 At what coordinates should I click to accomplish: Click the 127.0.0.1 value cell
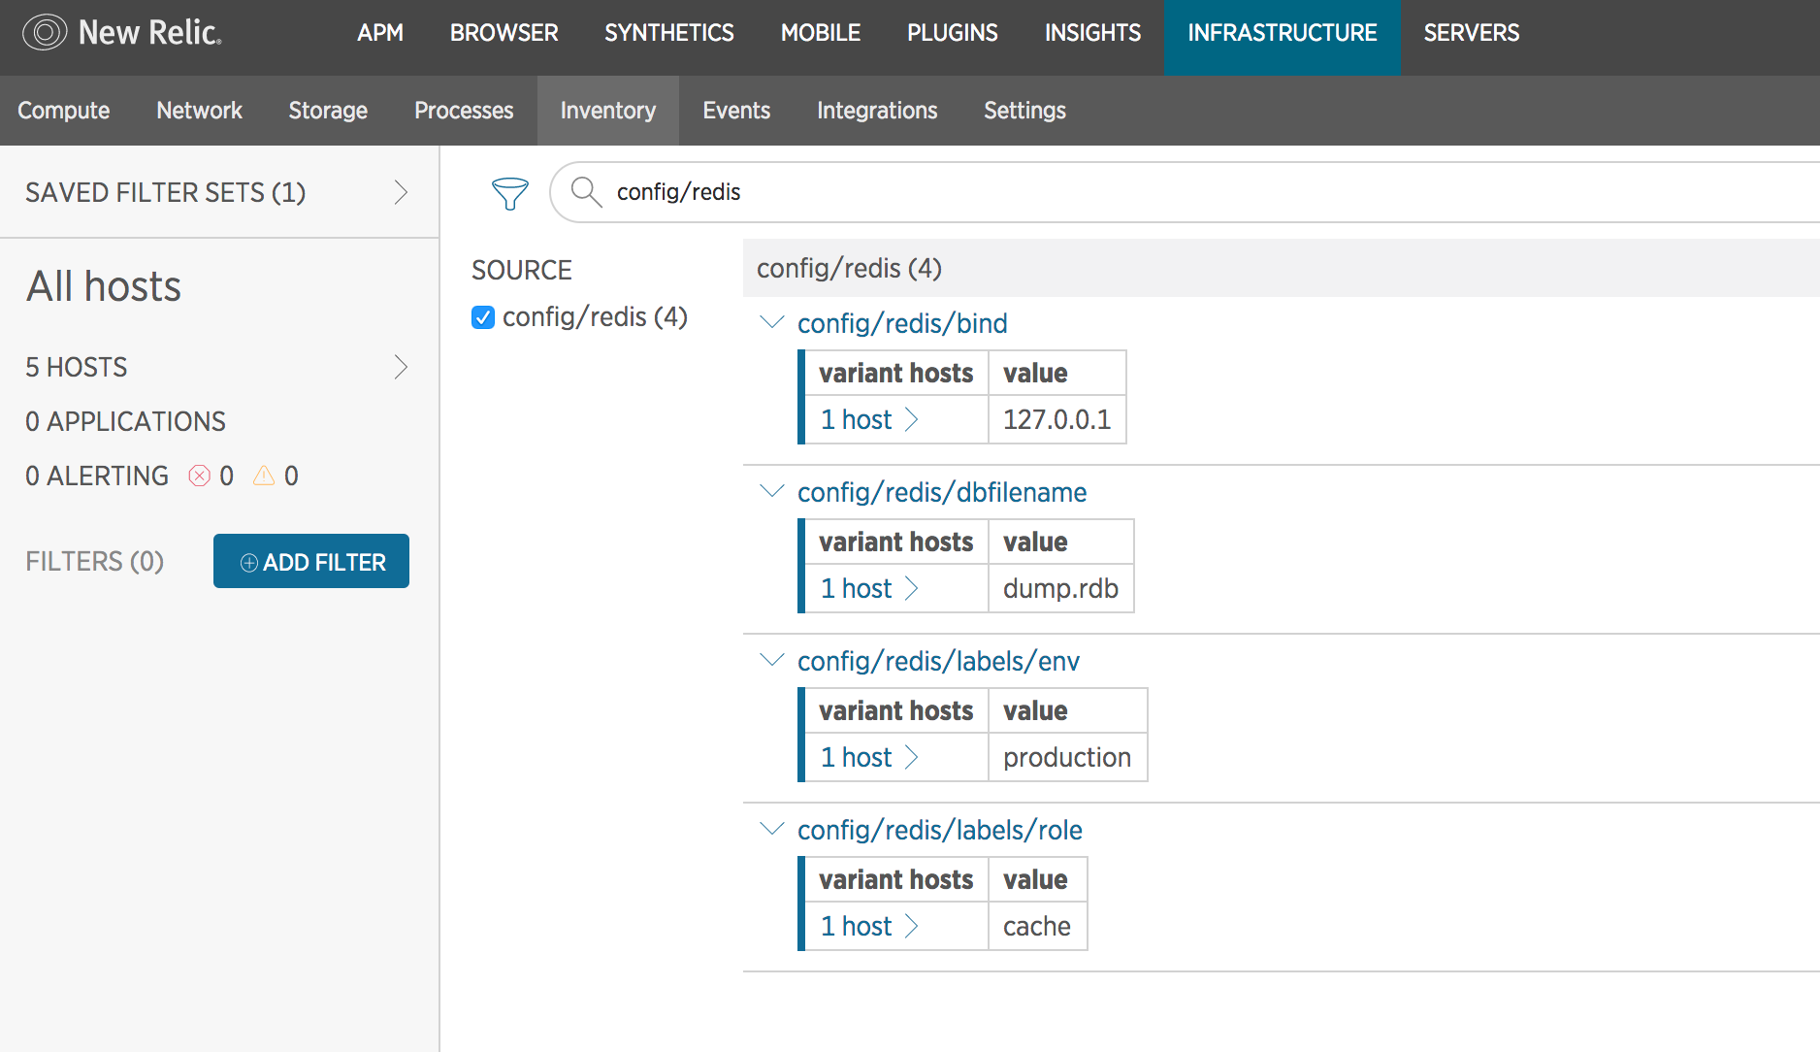click(1057, 419)
